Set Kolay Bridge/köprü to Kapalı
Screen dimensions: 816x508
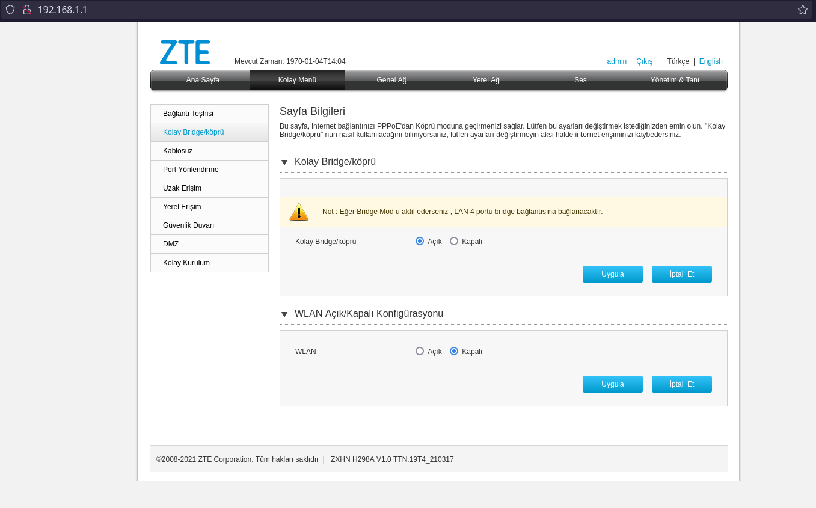[x=454, y=241]
